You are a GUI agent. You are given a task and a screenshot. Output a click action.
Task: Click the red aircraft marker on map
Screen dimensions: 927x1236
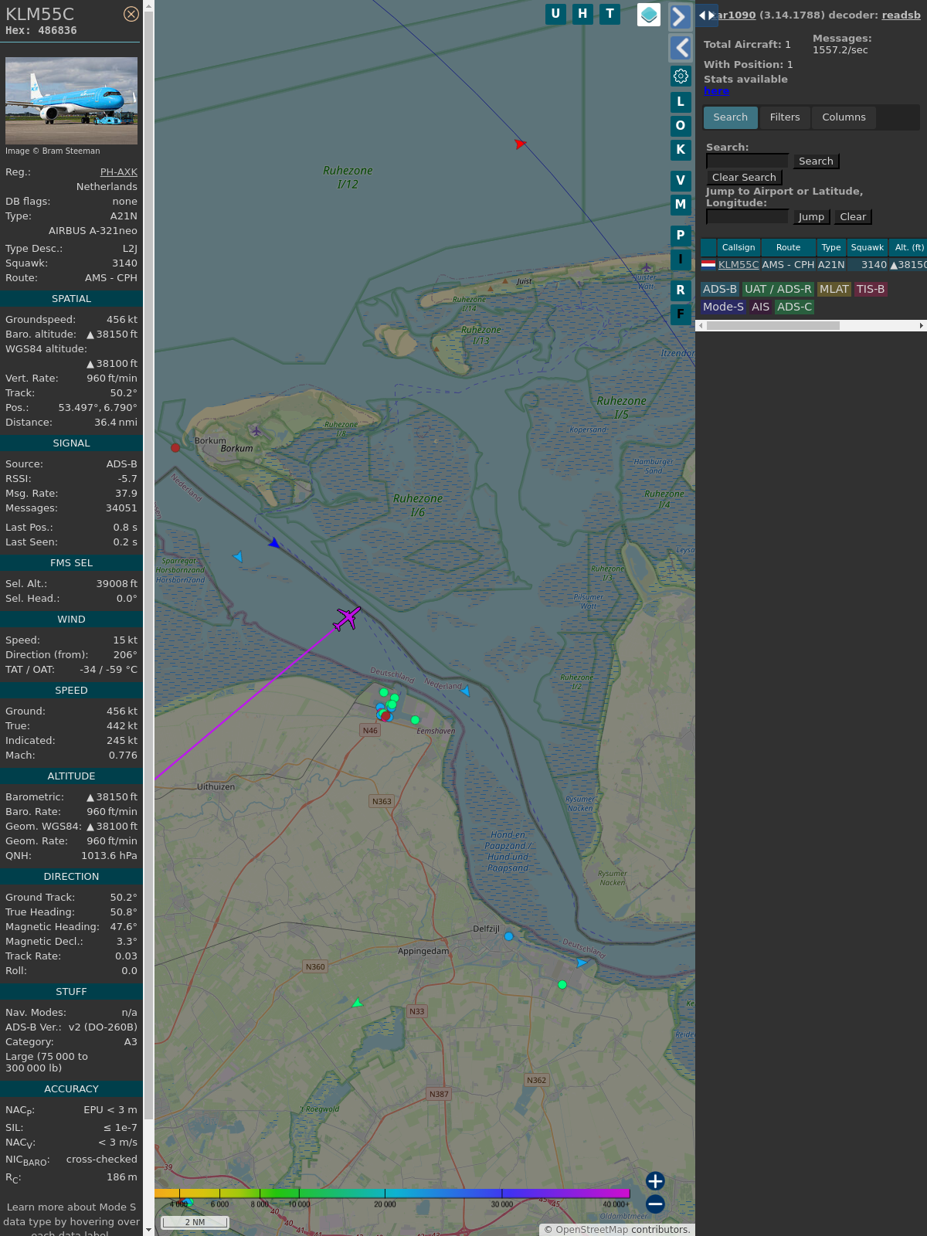tap(520, 144)
